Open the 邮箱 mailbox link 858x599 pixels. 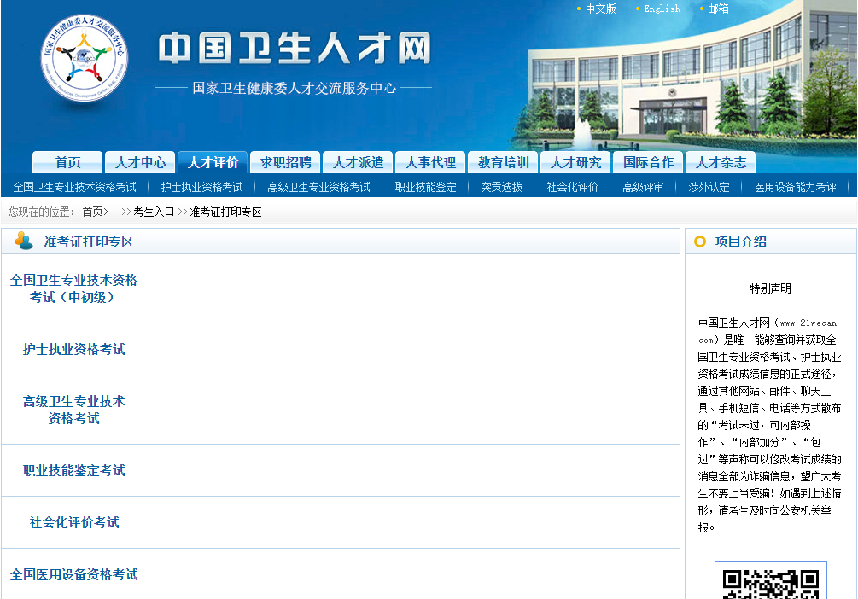coord(718,9)
